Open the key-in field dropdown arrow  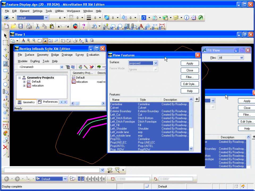pos(102,170)
